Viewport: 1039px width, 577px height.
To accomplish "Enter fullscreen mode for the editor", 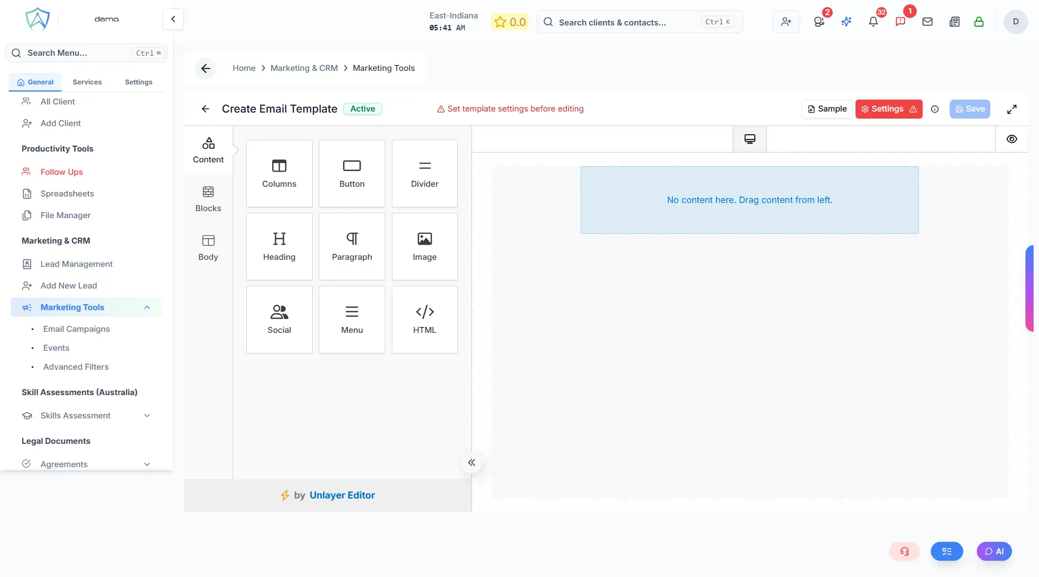I will [1012, 109].
